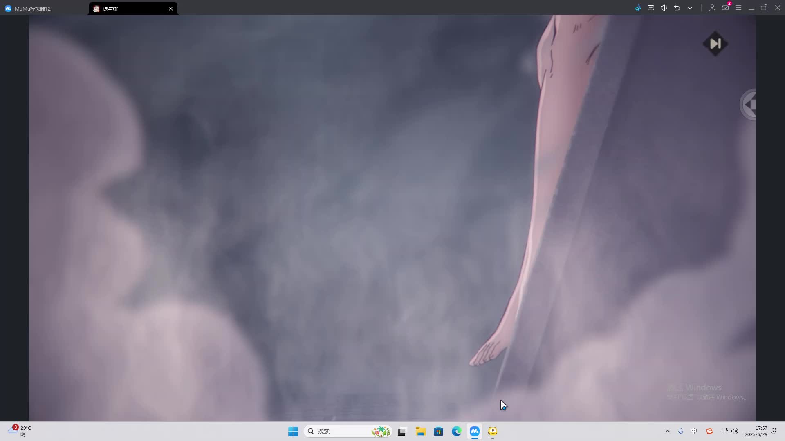The height and width of the screenshot is (441, 785).
Task: Launch Microsoft Edge from the taskbar
Action: tap(456, 431)
